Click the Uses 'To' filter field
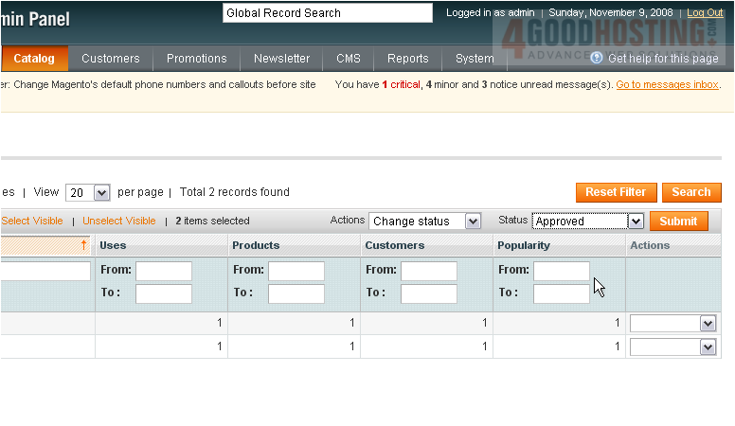Screen dimensions: 735x426 [163, 293]
